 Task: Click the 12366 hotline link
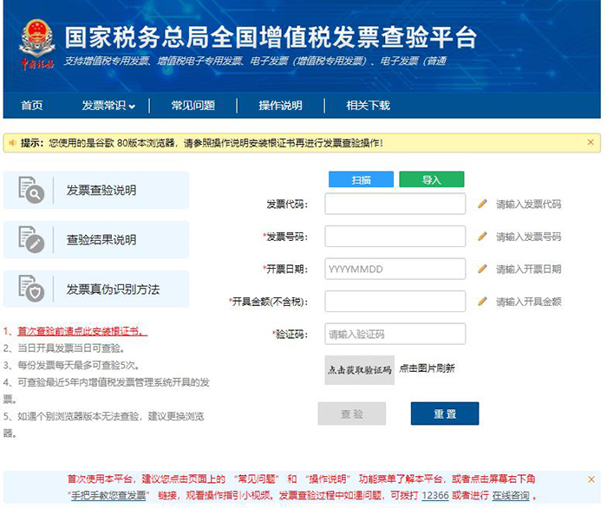[435, 496]
